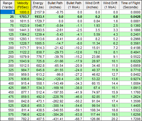The width and height of the screenshot is (142, 121).
Task: Click the Wind Drift (1 MoA) header
Action: 110,5
